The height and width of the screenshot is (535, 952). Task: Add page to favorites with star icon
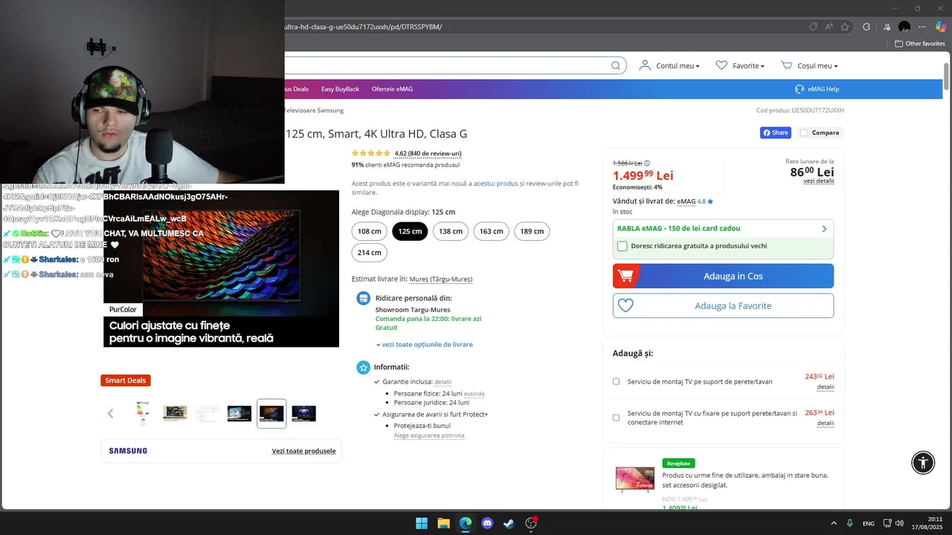(845, 27)
